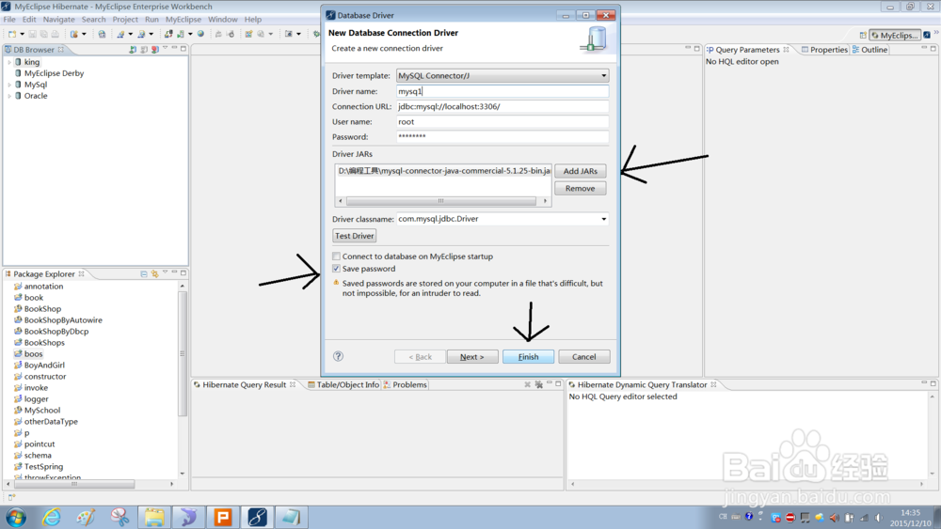Open new DB connection in DB Browser
Image resolution: width=941 pixels, height=529 pixels.
[133, 50]
